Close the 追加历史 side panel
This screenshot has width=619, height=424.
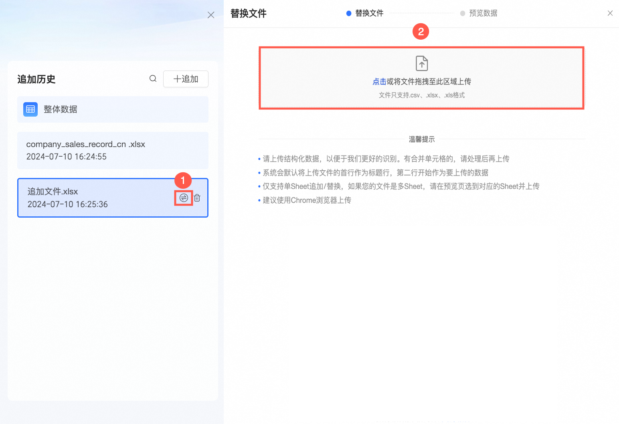click(211, 15)
